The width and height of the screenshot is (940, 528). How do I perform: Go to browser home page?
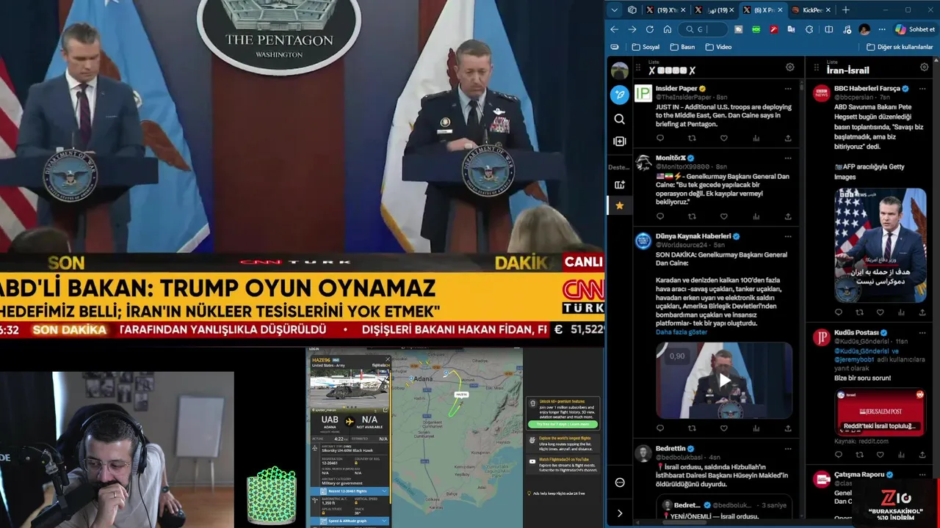(668, 29)
